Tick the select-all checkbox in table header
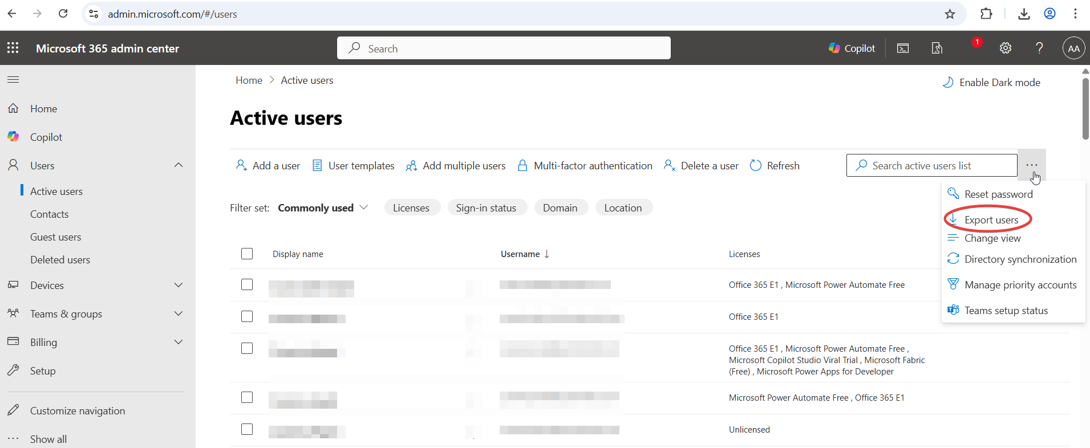 (247, 254)
